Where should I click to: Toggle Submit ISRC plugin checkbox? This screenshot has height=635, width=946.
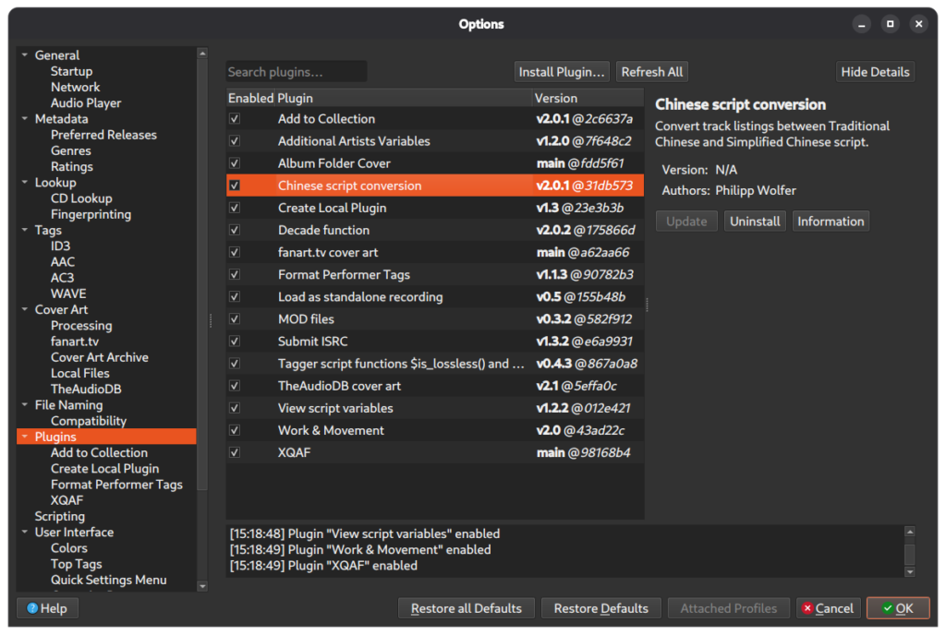(x=235, y=341)
